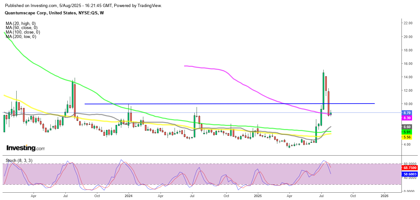Click the Investing.com logo watermark
The height and width of the screenshot is (200, 420).
tap(26, 148)
